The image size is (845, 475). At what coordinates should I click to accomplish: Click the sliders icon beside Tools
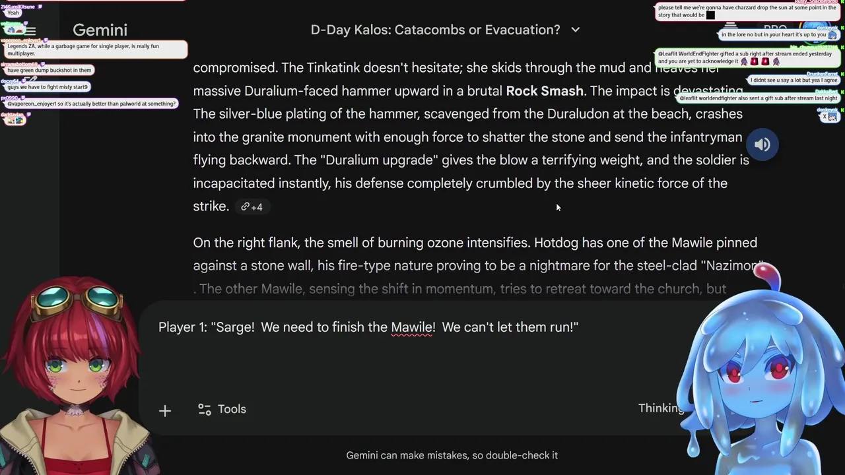tap(205, 410)
